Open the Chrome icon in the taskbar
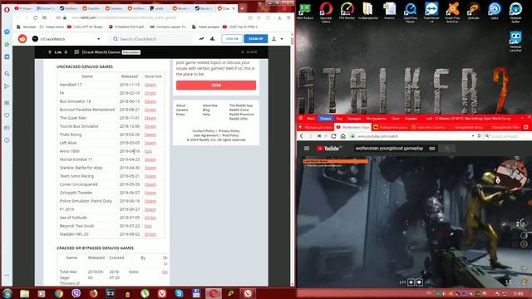Viewport: 532px width, 299px height. tap(59, 293)
